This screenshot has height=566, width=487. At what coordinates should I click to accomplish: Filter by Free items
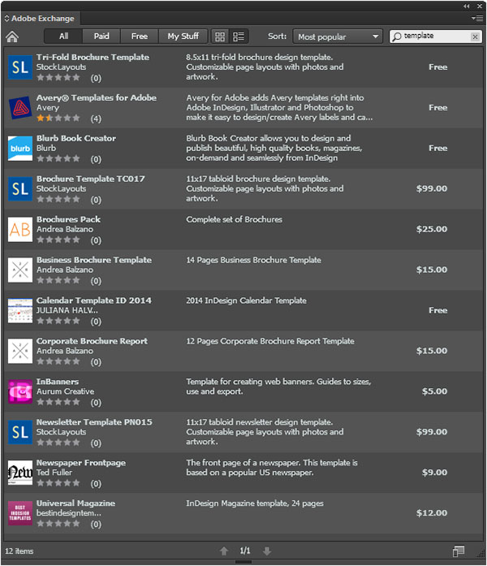coord(140,37)
